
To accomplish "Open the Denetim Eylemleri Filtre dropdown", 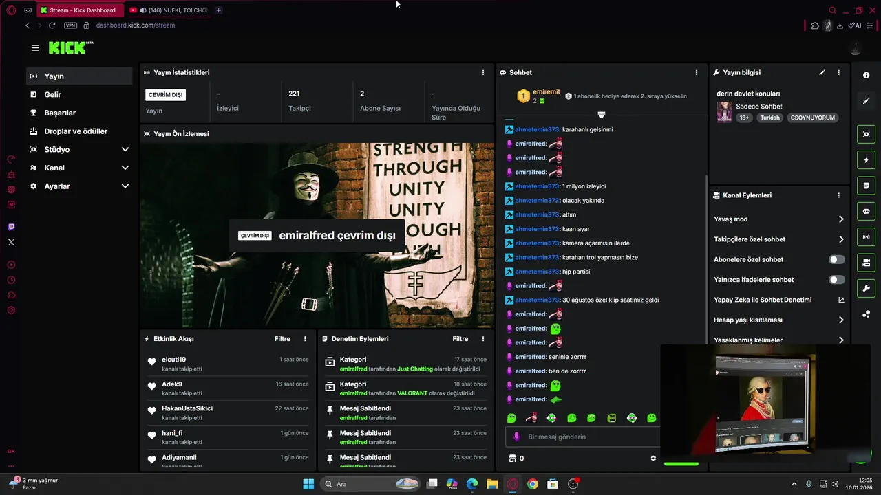I will [x=460, y=339].
